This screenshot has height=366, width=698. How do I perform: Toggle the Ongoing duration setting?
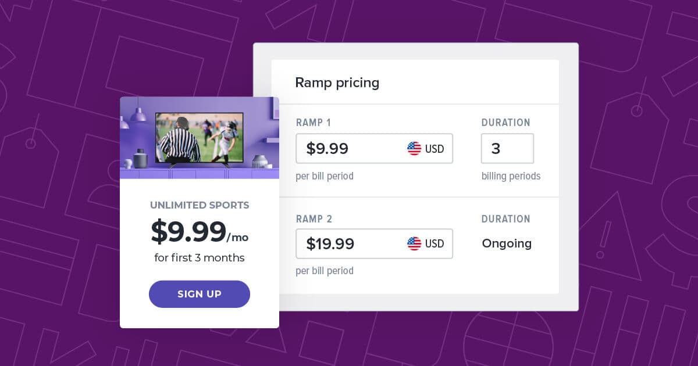[x=506, y=243]
